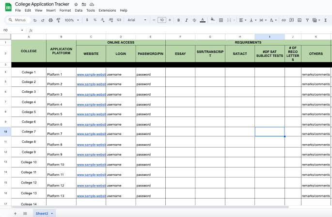Open the borders tool
Screen dimensions: 332x217
pyautogui.click(x=221, y=20)
